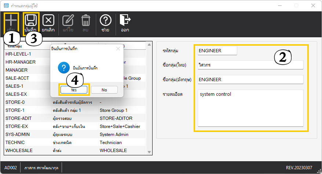Viewport: 322px width, 174px height.
Task: Click the Exit door icon
Action: click(125, 20)
